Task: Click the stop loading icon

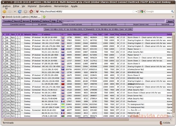Action: click(x=25, y=12)
